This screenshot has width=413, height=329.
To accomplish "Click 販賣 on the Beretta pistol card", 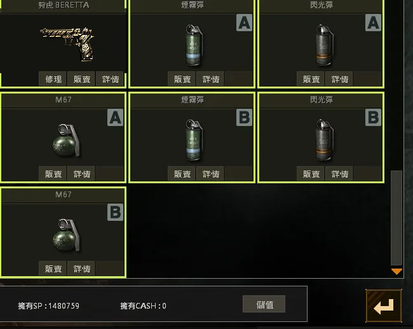I will tap(81, 79).
